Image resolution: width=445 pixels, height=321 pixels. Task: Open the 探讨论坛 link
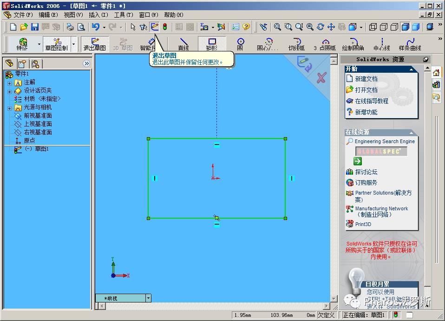366,172
